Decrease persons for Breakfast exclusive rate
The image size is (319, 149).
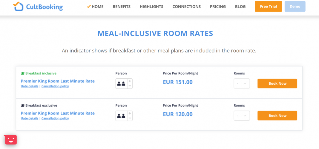coord(130,118)
